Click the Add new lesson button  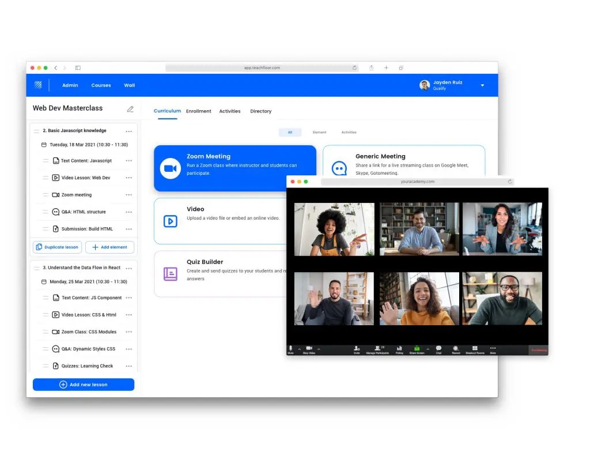(84, 385)
